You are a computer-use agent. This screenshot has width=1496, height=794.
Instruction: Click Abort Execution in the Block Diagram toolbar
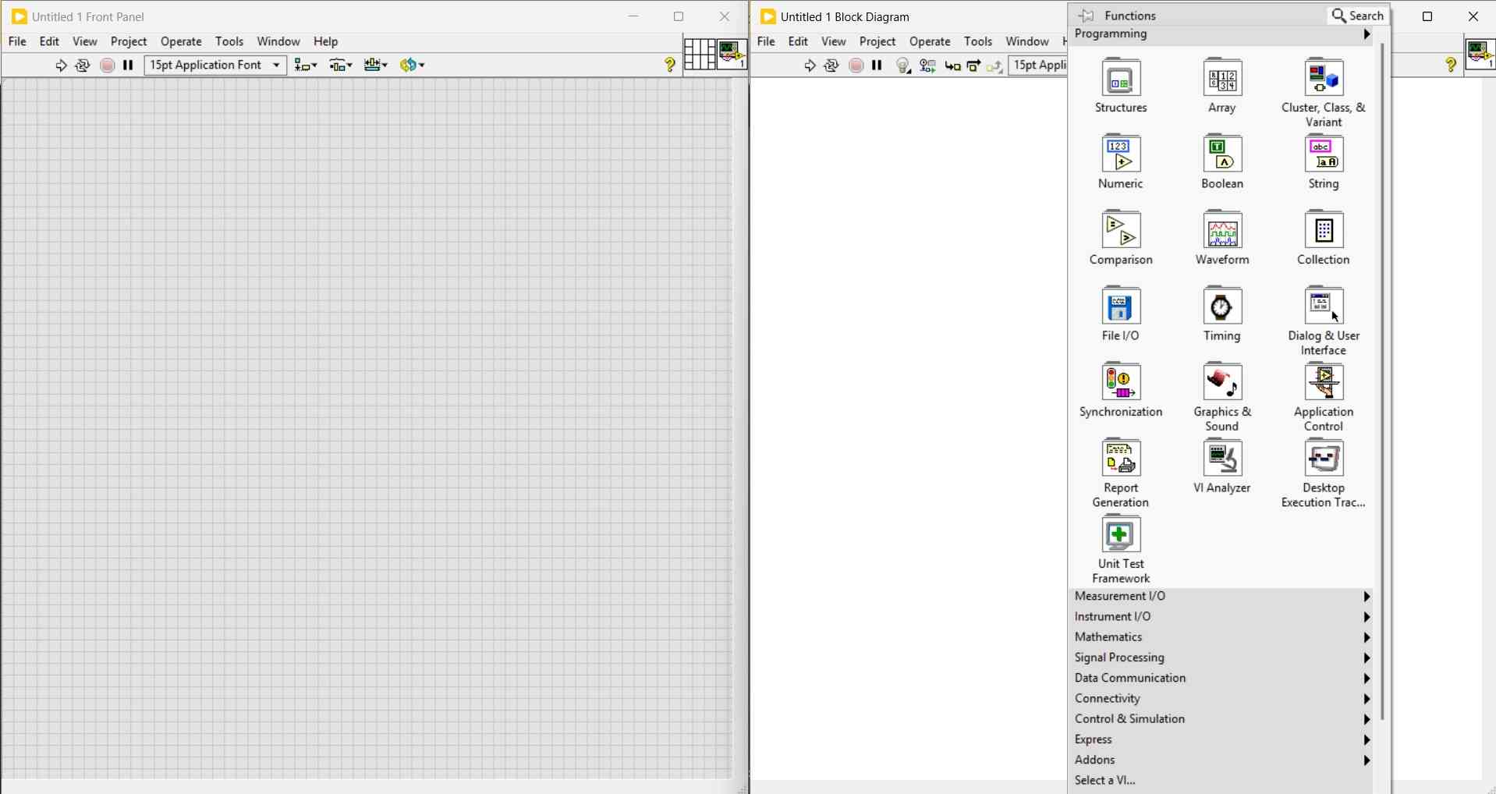pyautogui.click(x=856, y=66)
